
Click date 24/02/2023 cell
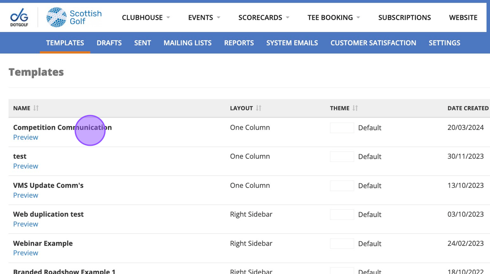(465, 243)
